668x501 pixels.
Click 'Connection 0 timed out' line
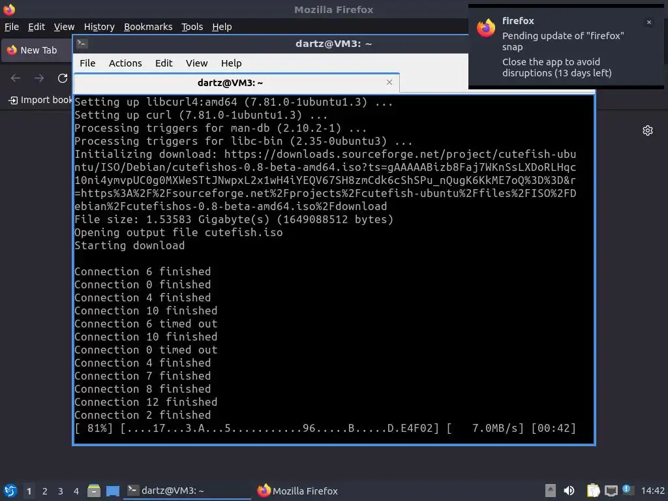coord(145,350)
